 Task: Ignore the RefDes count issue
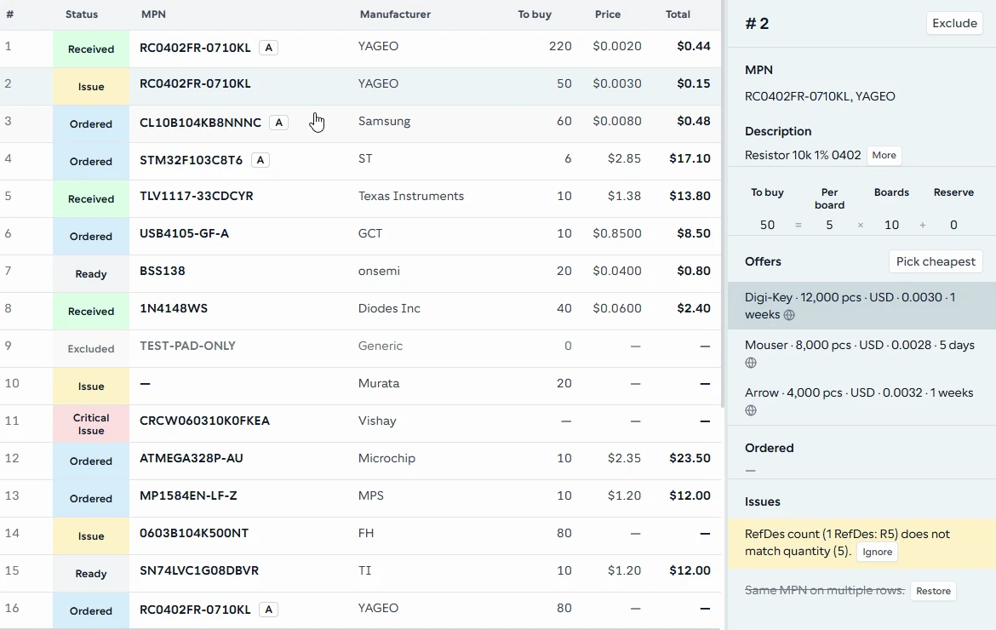pyautogui.click(x=877, y=552)
